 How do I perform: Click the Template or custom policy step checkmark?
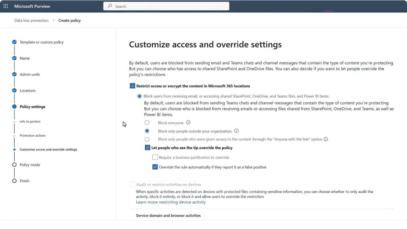pos(14,42)
